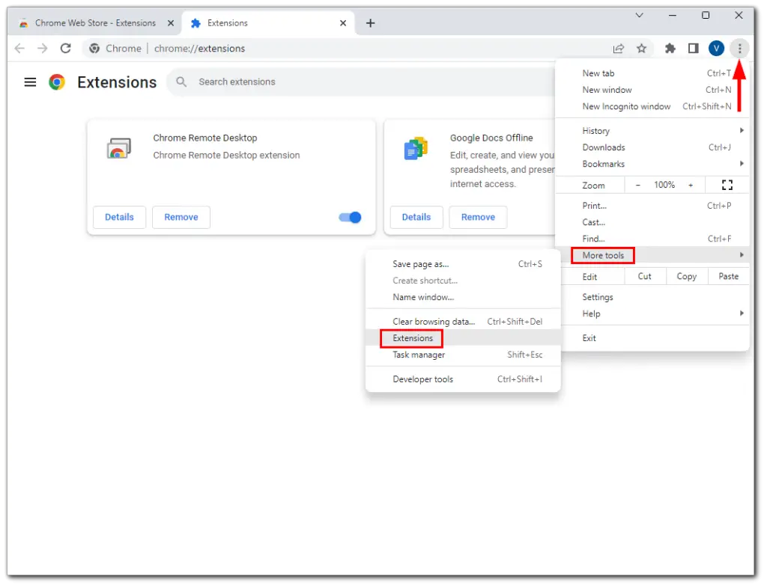Click the back navigation arrow
This screenshot has width=767, height=588.
pyautogui.click(x=19, y=48)
